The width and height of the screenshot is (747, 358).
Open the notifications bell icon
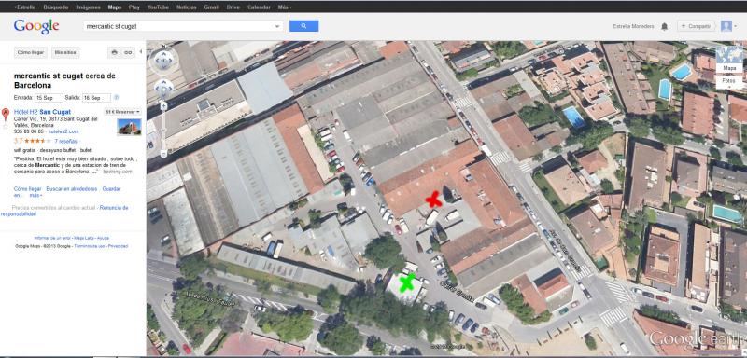(x=664, y=27)
